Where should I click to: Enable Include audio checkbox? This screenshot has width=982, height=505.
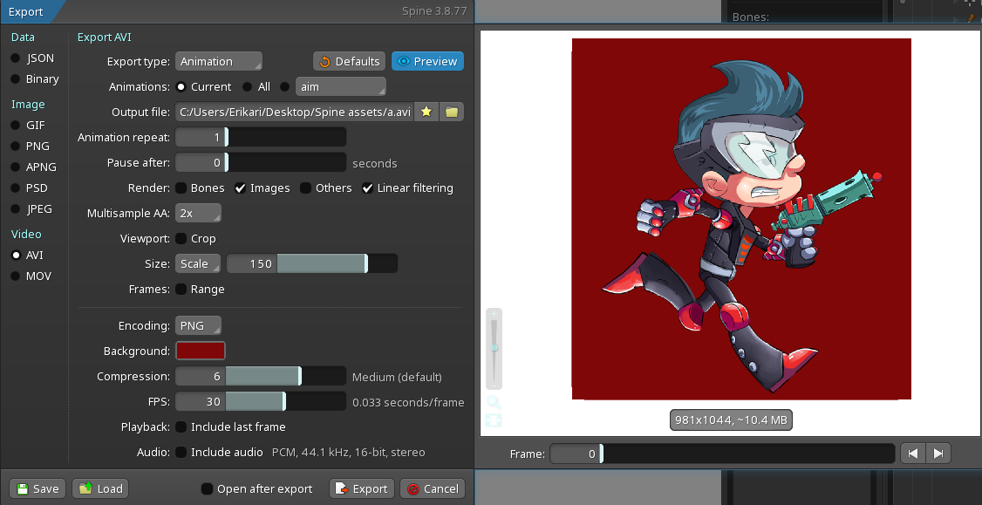click(x=181, y=453)
